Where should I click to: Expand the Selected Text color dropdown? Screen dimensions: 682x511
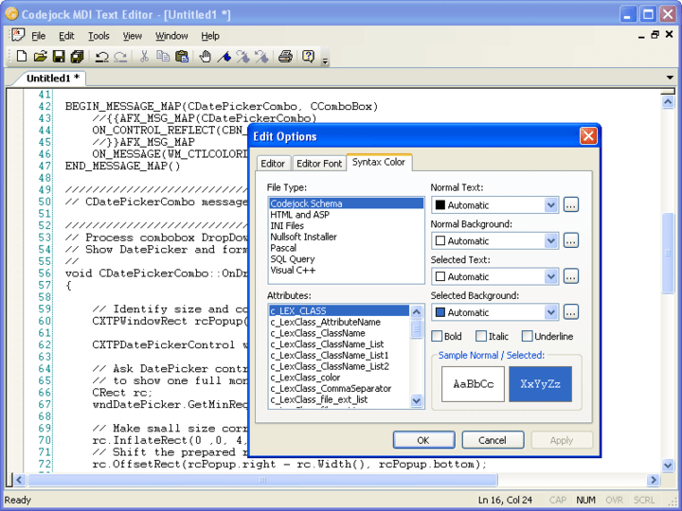(550, 276)
